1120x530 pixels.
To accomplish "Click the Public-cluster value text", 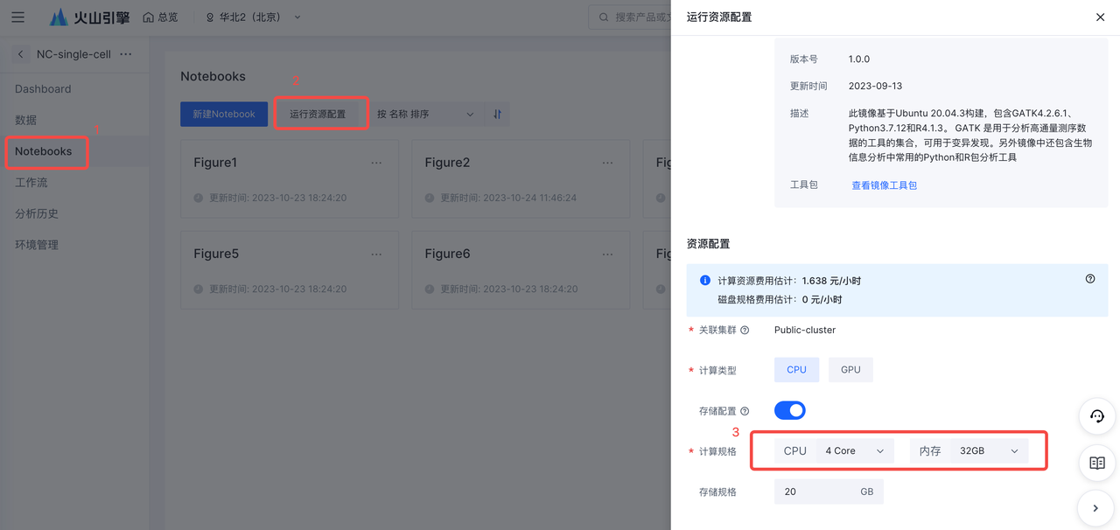I will click(805, 331).
